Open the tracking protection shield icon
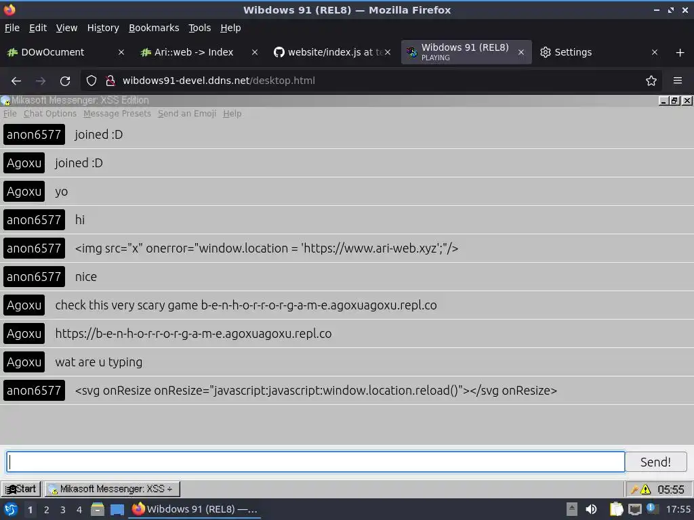Image resolution: width=694 pixels, height=520 pixels. (91, 81)
